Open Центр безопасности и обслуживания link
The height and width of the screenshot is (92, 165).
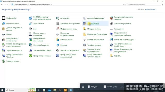click(123, 50)
